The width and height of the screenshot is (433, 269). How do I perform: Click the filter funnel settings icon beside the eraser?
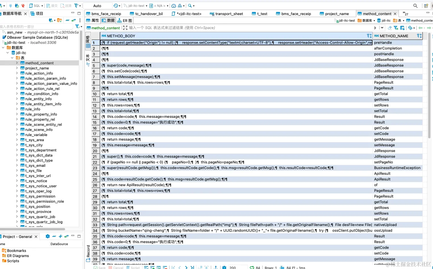coord(396,28)
